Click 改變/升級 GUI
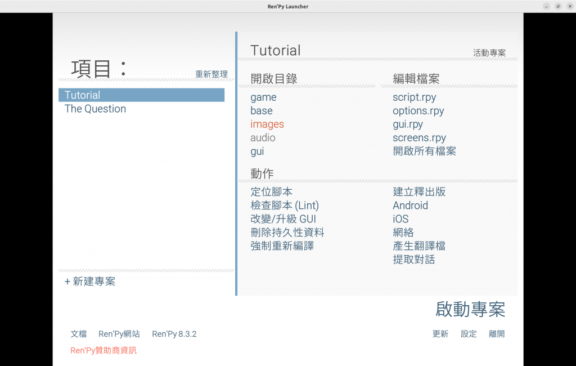 point(283,219)
